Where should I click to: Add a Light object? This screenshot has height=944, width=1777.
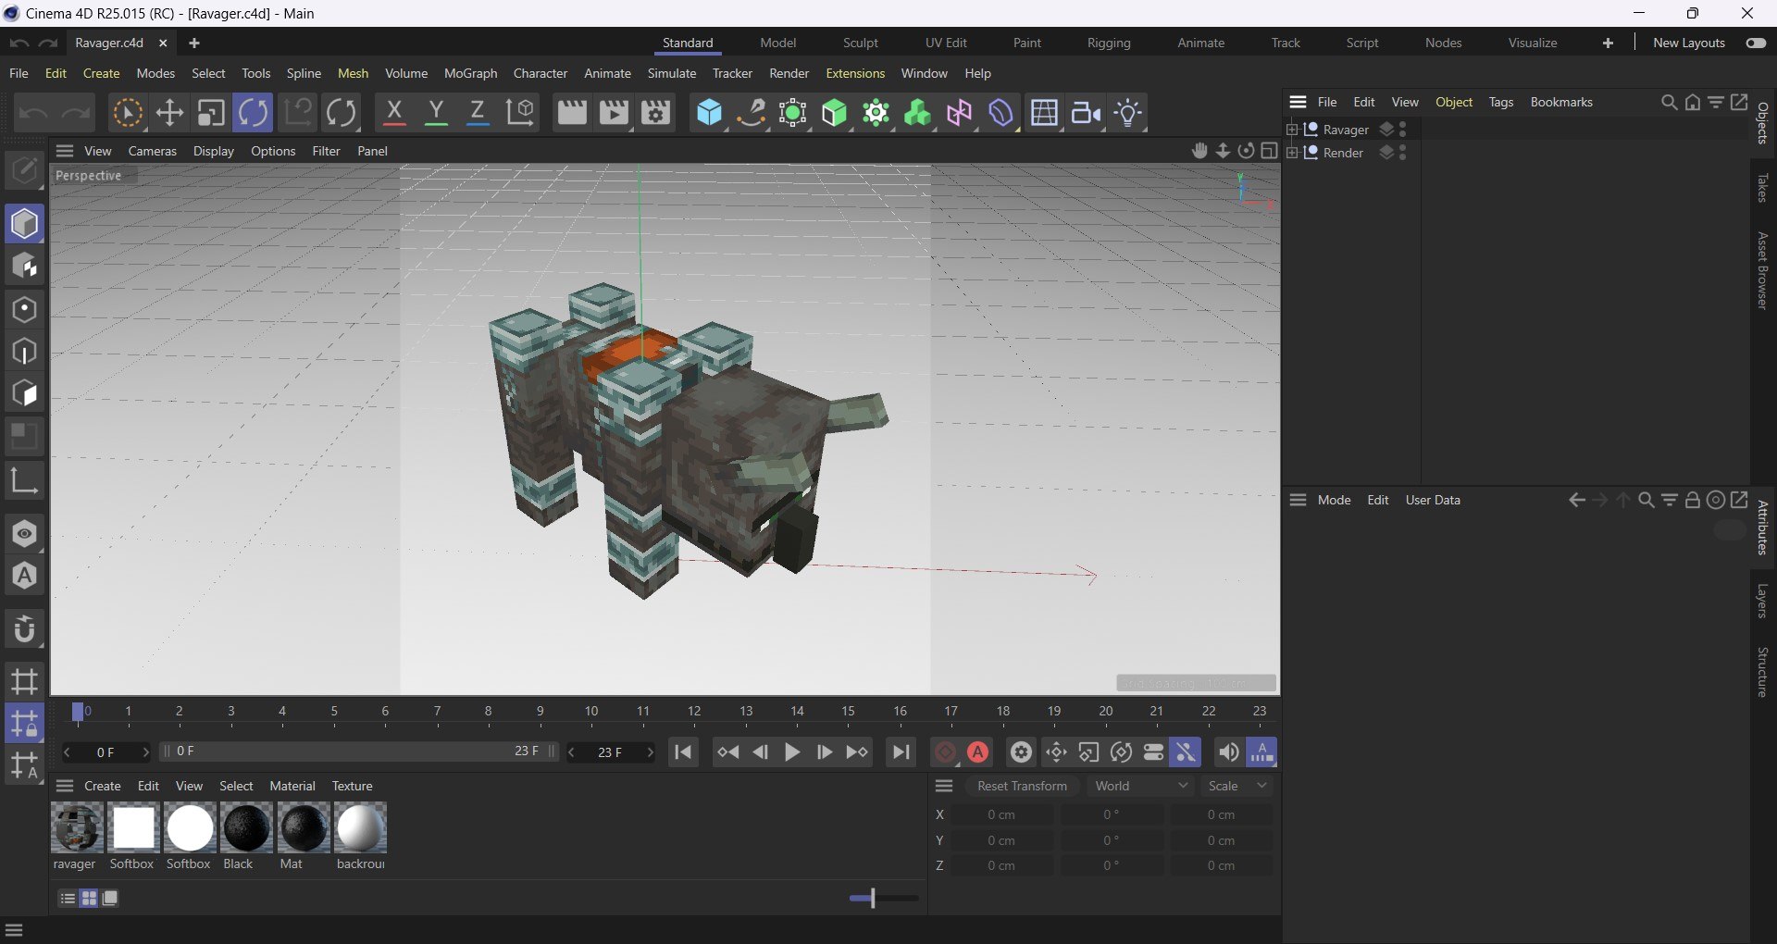pyautogui.click(x=1129, y=113)
